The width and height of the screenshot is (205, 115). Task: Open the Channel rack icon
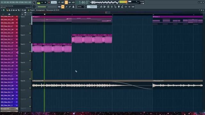point(108,7)
